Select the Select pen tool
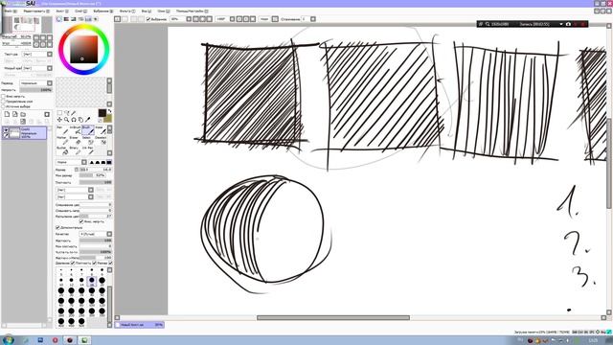 [x=87, y=141]
